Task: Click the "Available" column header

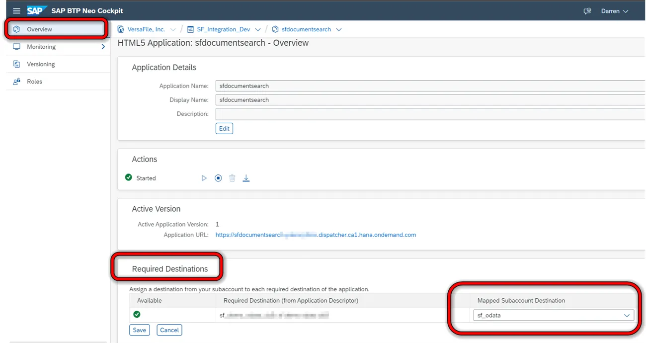Action: coord(150,301)
